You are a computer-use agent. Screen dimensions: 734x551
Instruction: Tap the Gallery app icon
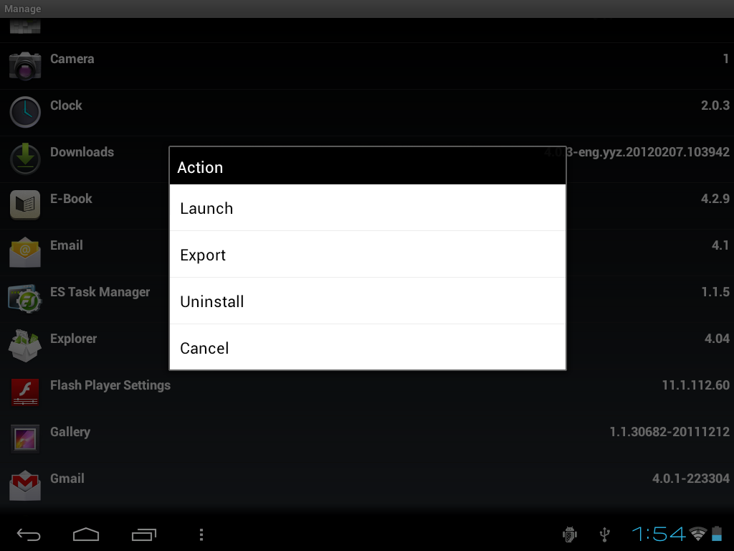(25, 438)
